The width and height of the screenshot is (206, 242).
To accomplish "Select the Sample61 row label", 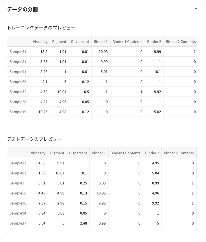I will pyautogui.click(x=18, y=52).
